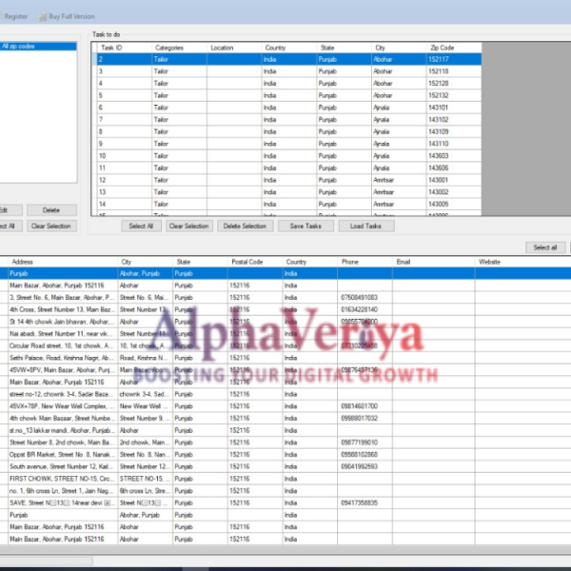Viewport: 571px width, 571px height.
Task: Select task row with zip 143102
Action: [x=287, y=120]
